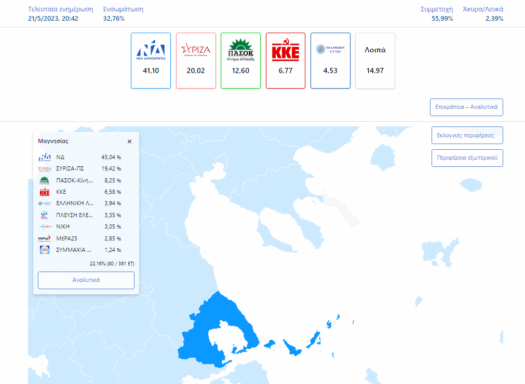Click ΠΛΕΥΣΗ ΕΛΕ... party icon in popup
The width and height of the screenshot is (525, 384).
point(45,215)
